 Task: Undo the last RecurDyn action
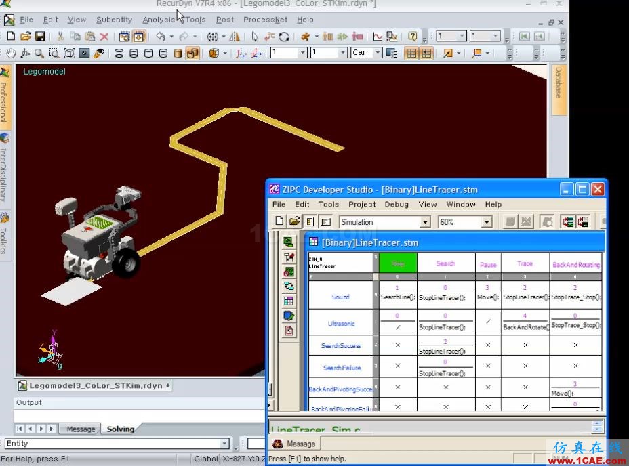coord(161,37)
